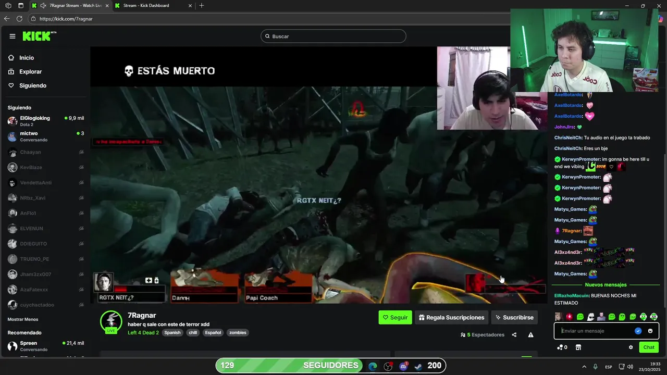
Task: Select the 7Ragnar Stream tab
Action: pos(70,6)
